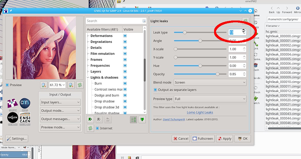Expand the Film emulation category
The width and height of the screenshot is (301, 159).
click(x=88, y=54)
